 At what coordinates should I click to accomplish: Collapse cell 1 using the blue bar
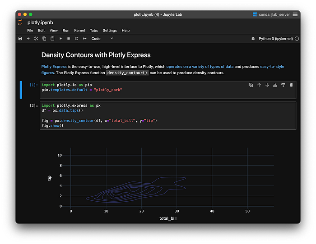(21, 90)
